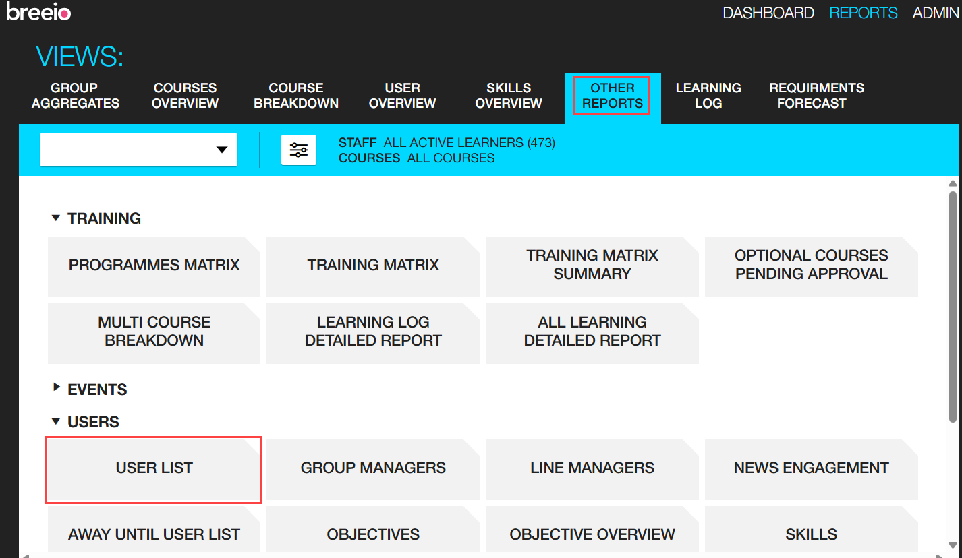Select Requirements Forecast view
Screen dimensions: 962x558
click(816, 96)
